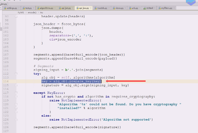Toggle the fold marker on line 97
Image resolution: width=198 pixels, height=133 pixels.
coord(16,16)
